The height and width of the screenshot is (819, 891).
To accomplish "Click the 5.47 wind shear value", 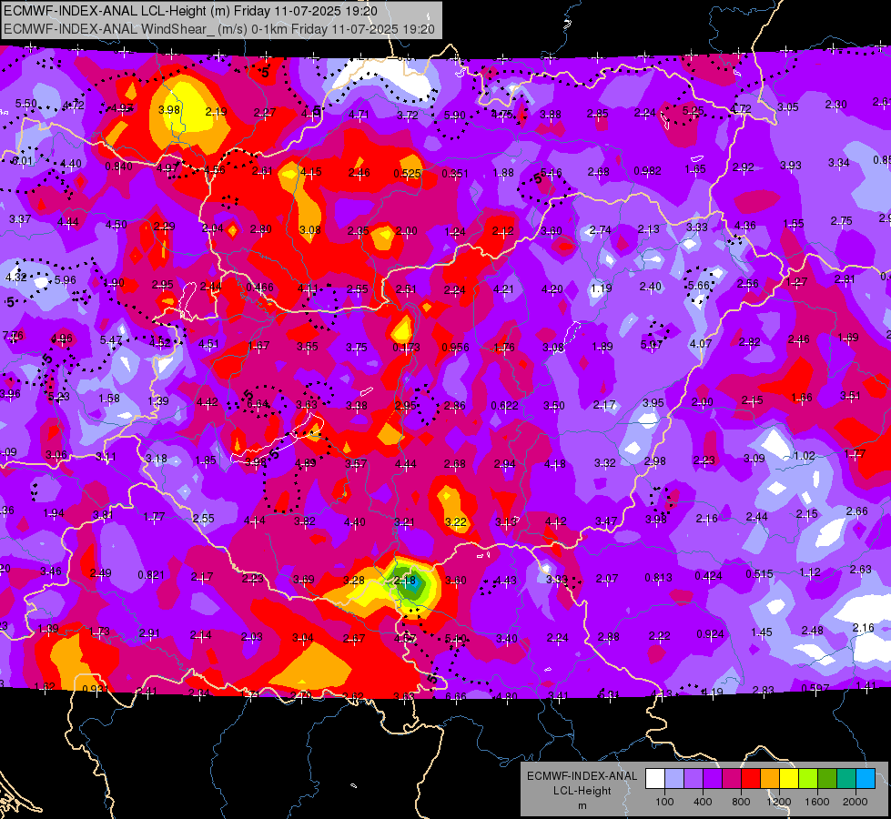I will [x=111, y=340].
